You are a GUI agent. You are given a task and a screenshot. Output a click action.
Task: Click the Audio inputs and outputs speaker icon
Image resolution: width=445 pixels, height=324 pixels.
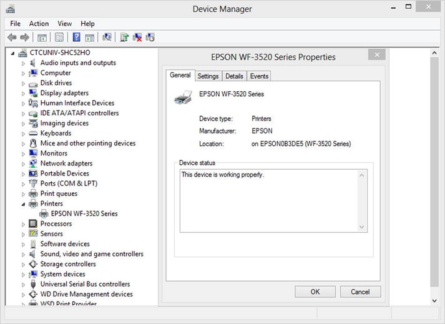point(33,63)
